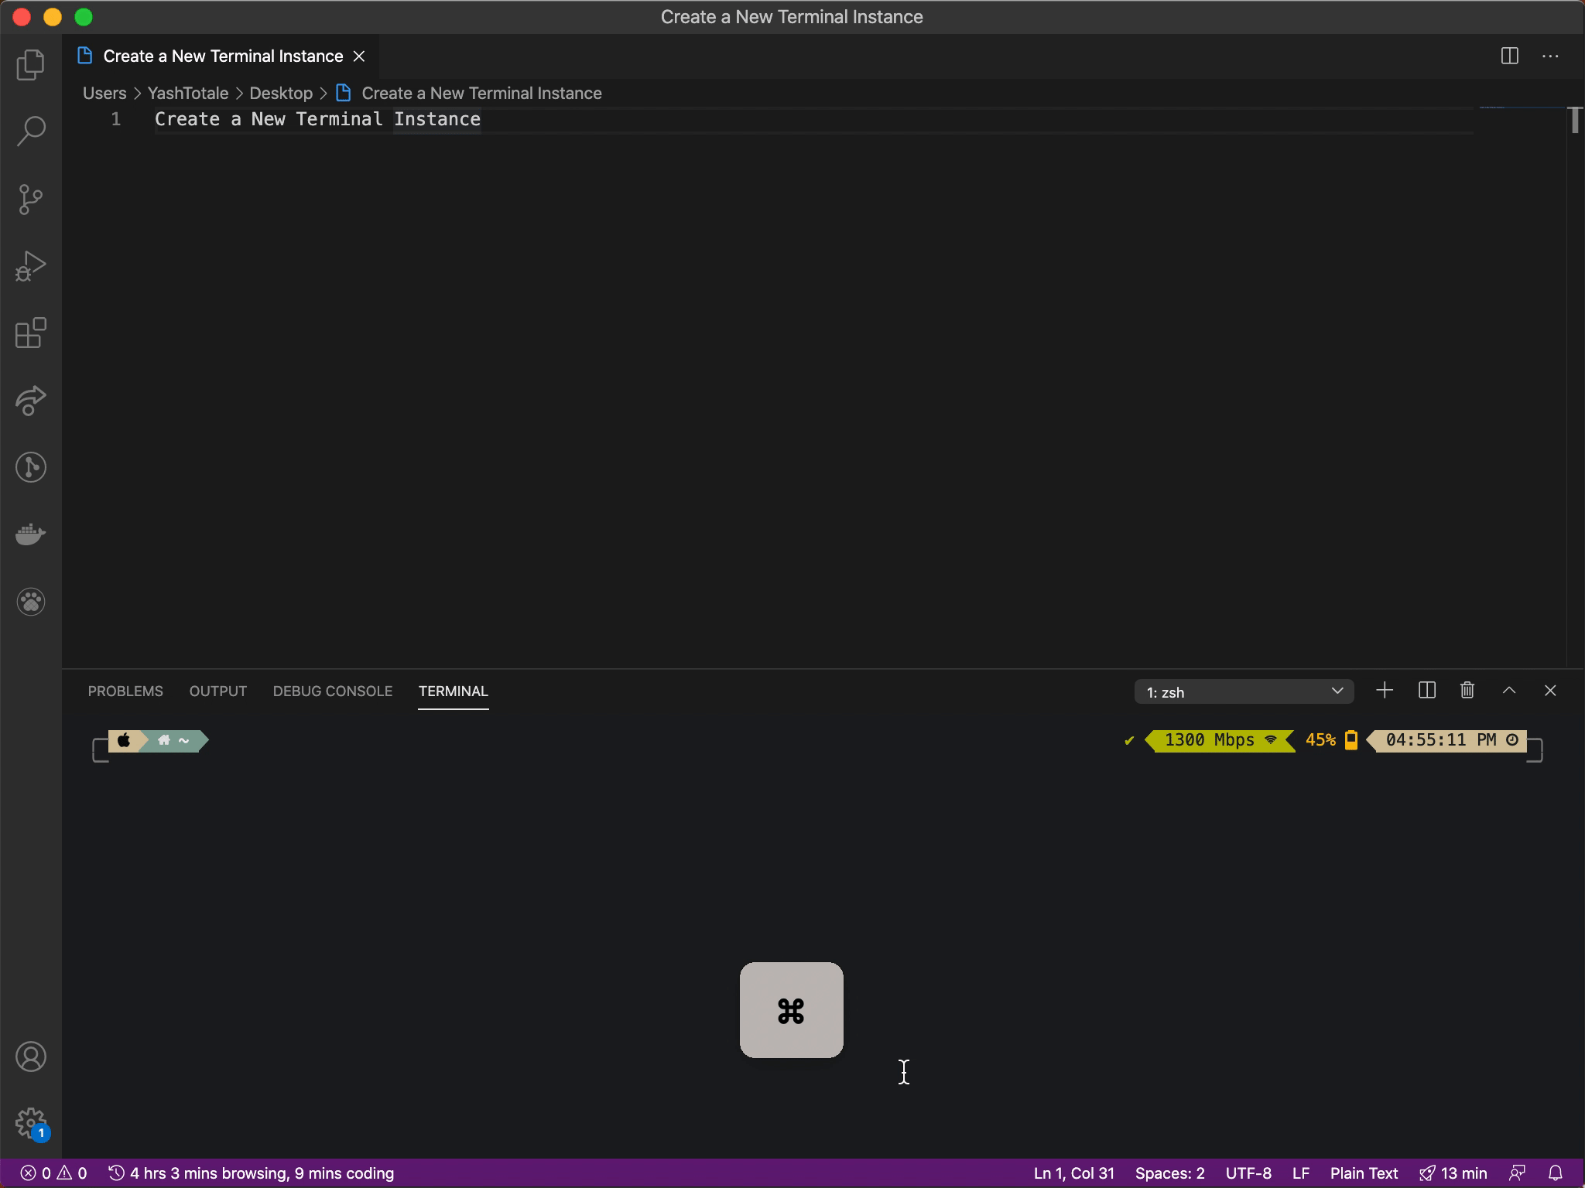This screenshot has height=1188, width=1585.
Task: Open the Timeline view icon
Action: 30,466
